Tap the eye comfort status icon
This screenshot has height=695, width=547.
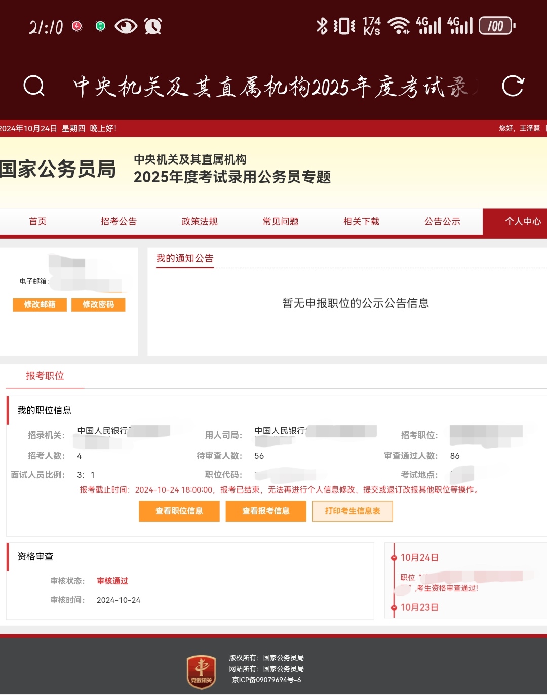[126, 26]
